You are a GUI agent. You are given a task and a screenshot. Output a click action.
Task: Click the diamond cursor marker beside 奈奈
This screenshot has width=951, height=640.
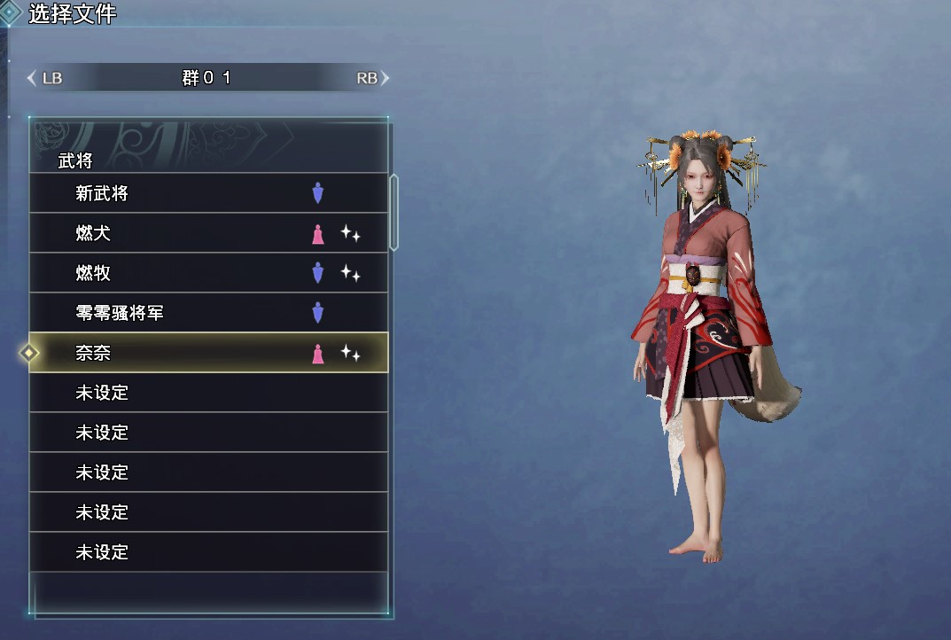(28, 353)
